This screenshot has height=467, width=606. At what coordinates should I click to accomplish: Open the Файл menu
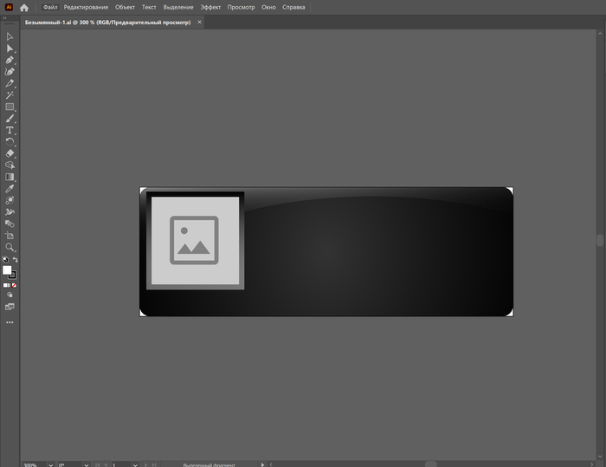click(50, 7)
